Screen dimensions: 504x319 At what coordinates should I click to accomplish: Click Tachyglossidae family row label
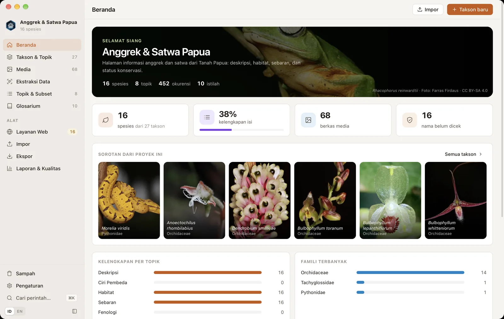(318, 283)
